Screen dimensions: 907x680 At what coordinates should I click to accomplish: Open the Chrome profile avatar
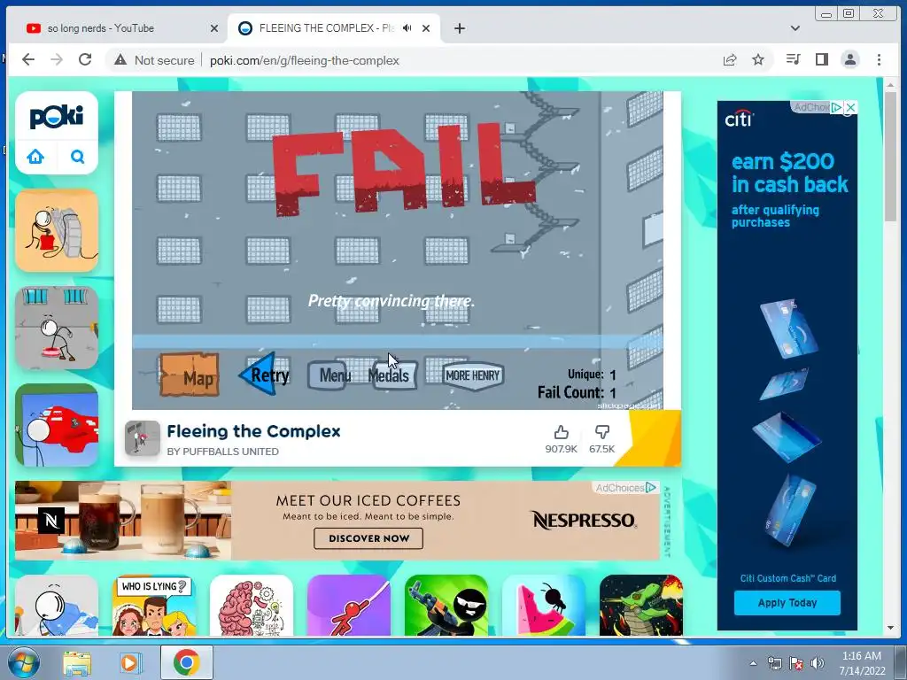click(850, 59)
